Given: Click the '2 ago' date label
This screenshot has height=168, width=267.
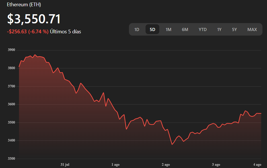Looking at the screenshot, I should click(x=166, y=165).
